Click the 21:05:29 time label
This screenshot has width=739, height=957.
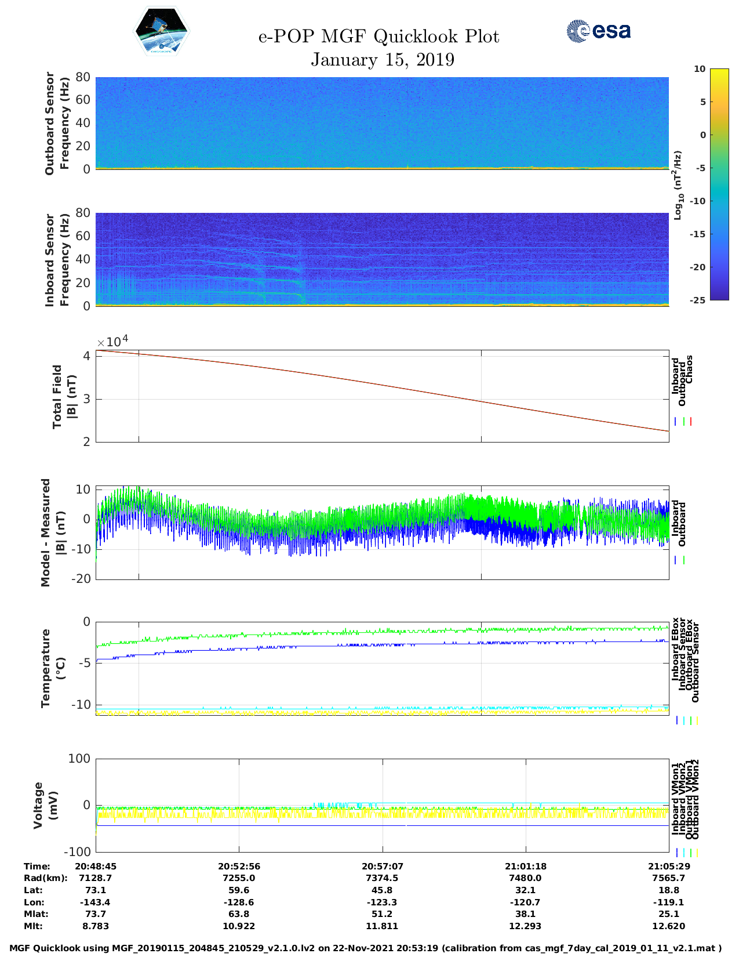pos(668,866)
